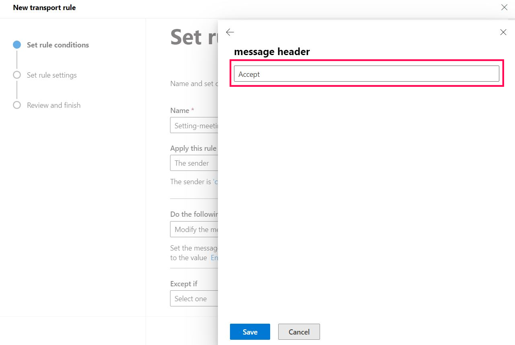Open the 'The sender' condition dropdown
The height and width of the screenshot is (345, 515).
click(x=194, y=163)
